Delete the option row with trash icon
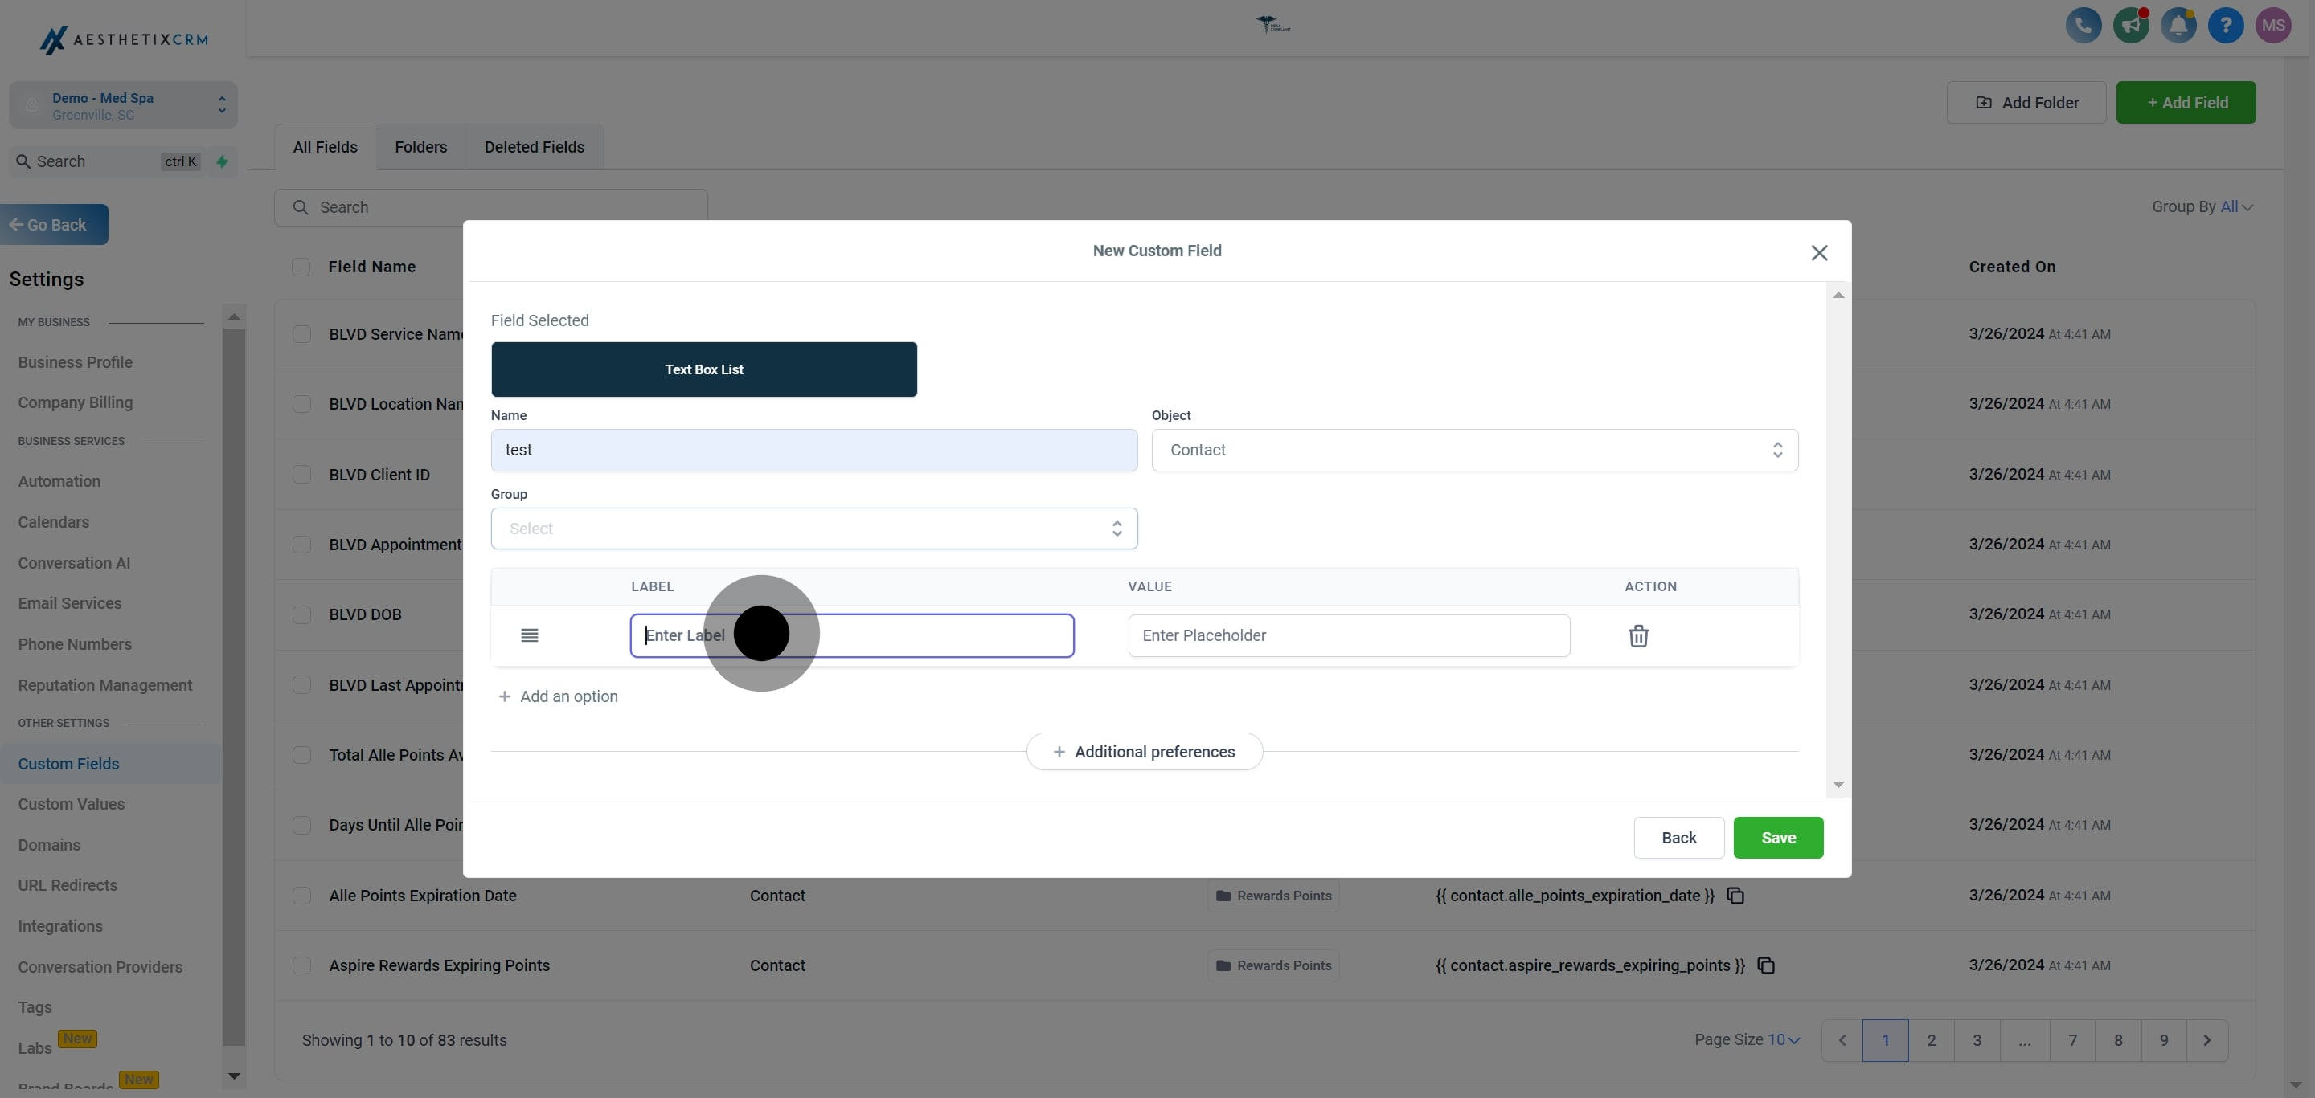Image resolution: width=2315 pixels, height=1098 pixels. (1637, 635)
